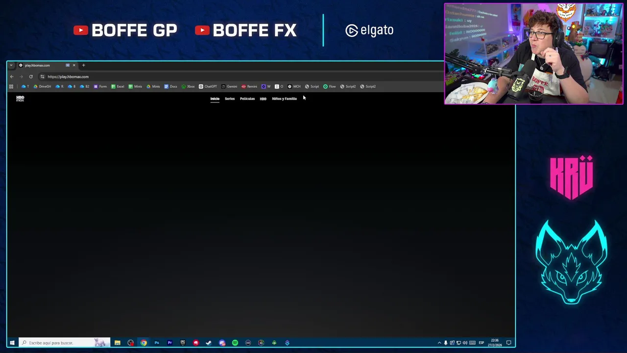Open the clock and calendar flyout
Image resolution: width=627 pixels, height=353 pixels.
(x=495, y=343)
